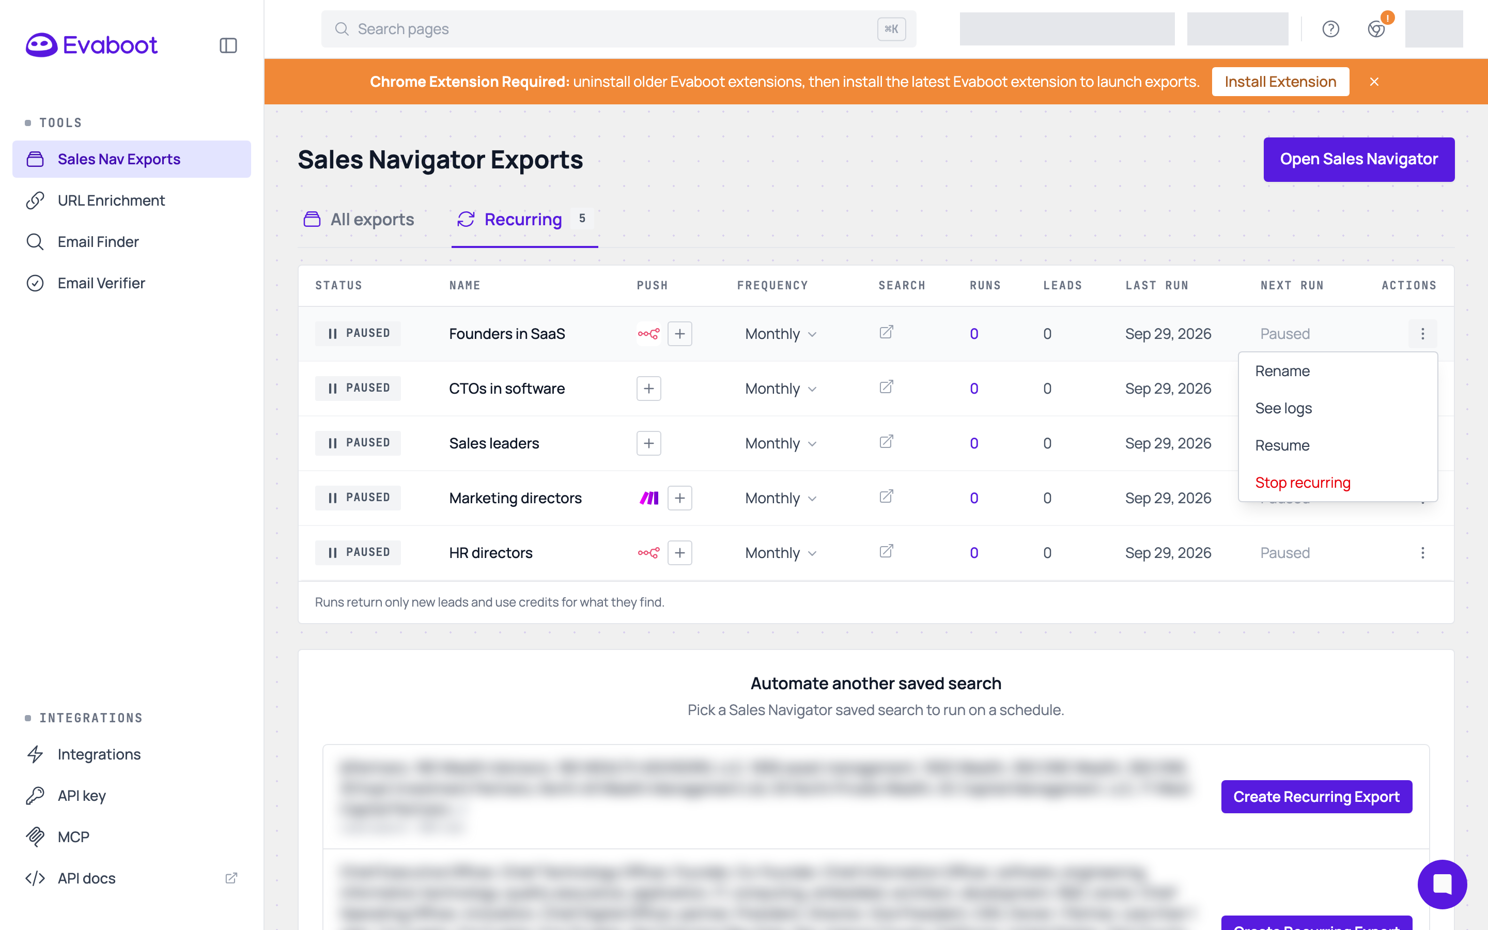Open the chat support bubble

(x=1442, y=884)
